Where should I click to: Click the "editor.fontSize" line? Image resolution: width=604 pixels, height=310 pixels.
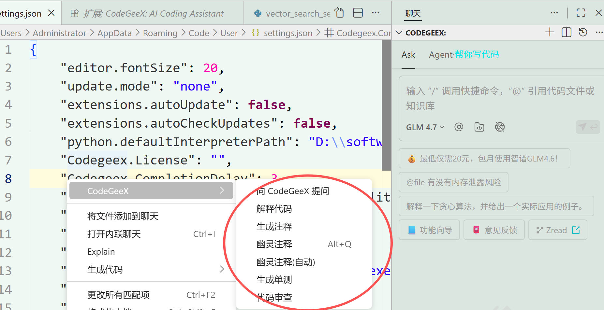click(142, 68)
